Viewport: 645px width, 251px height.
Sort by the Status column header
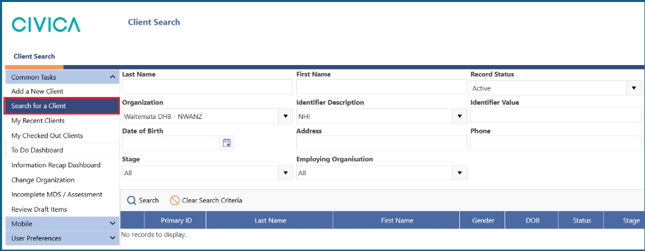581,220
